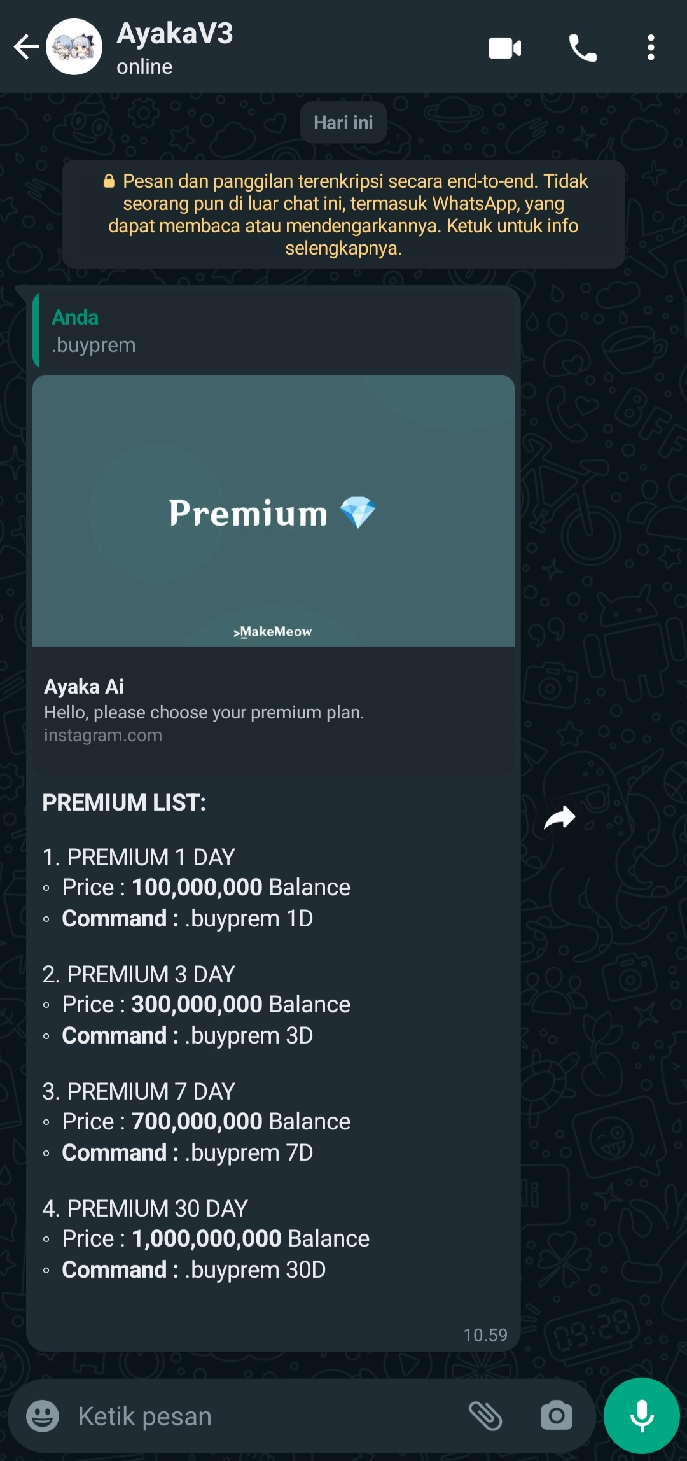Open the Premium preview image
Viewport: 687px width, 1461px height.
[x=274, y=510]
